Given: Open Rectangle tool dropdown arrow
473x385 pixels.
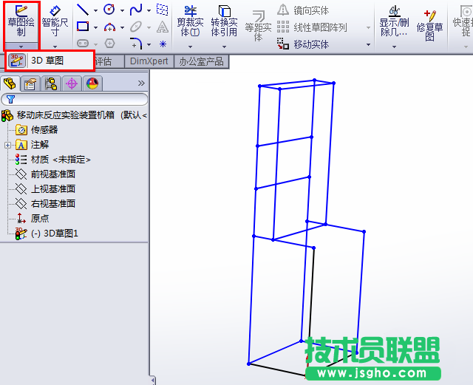Looking at the screenshot, I should (95, 28).
